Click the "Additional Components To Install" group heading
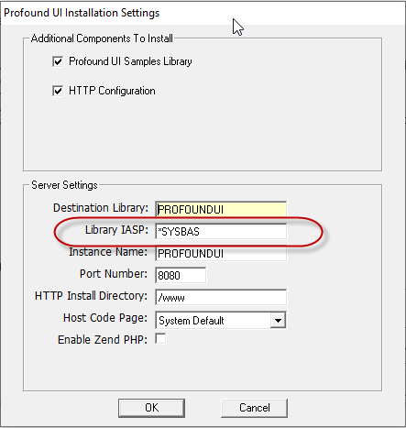Screen dimensions: 406x428 point(102,38)
